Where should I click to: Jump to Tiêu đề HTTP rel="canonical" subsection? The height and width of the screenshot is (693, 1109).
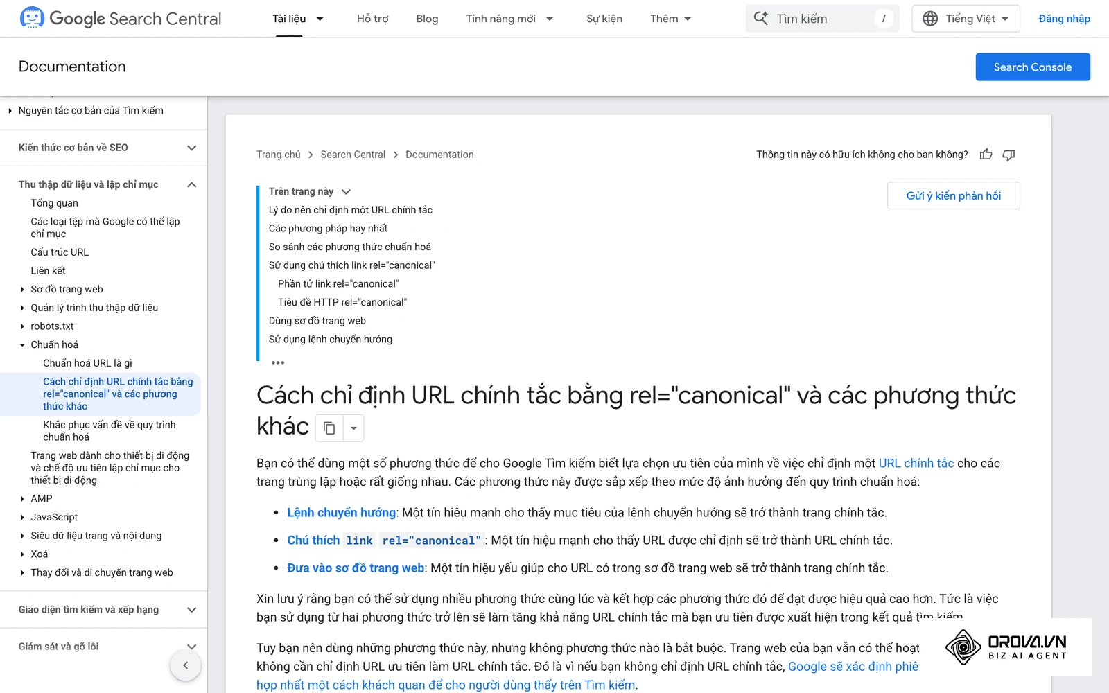click(x=342, y=302)
